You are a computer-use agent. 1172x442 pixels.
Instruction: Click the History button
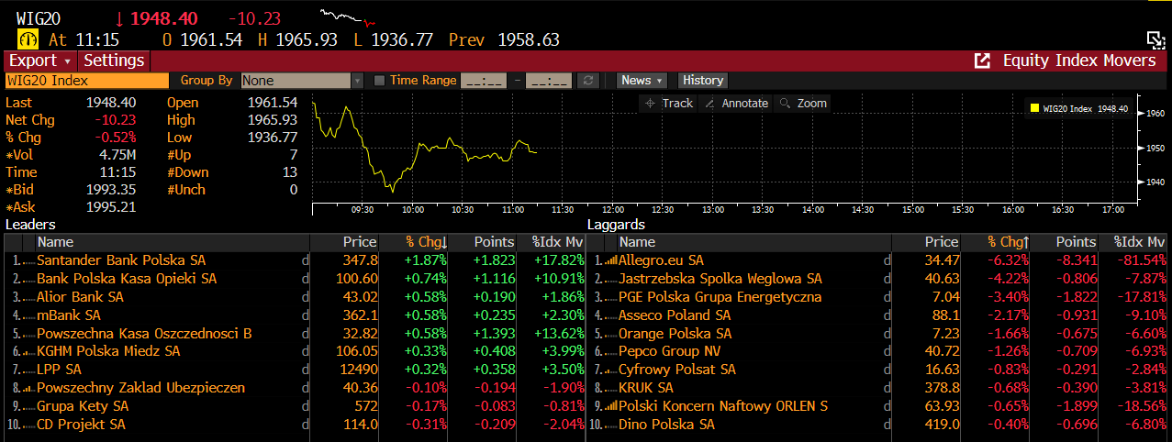click(x=703, y=81)
